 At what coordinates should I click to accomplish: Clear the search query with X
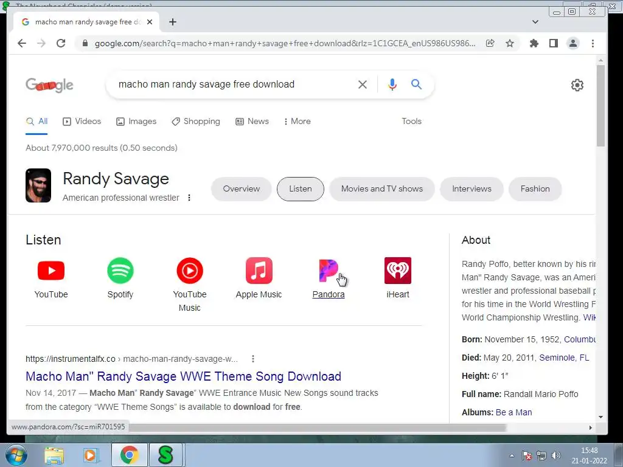(x=363, y=84)
